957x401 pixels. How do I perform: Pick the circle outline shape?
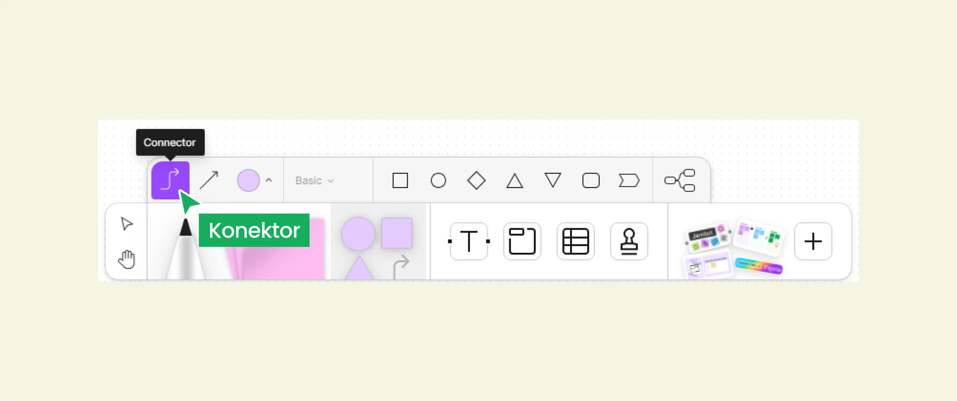click(x=438, y=181)
